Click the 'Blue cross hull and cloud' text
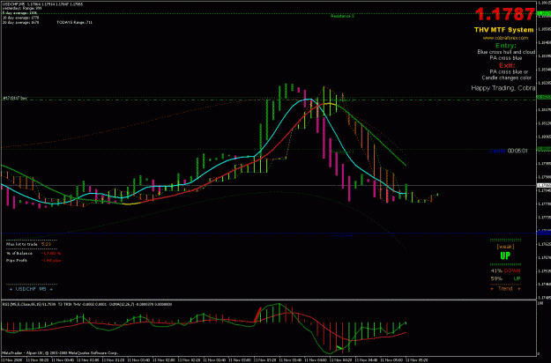The image size is (551, 363). coord(506,52)
